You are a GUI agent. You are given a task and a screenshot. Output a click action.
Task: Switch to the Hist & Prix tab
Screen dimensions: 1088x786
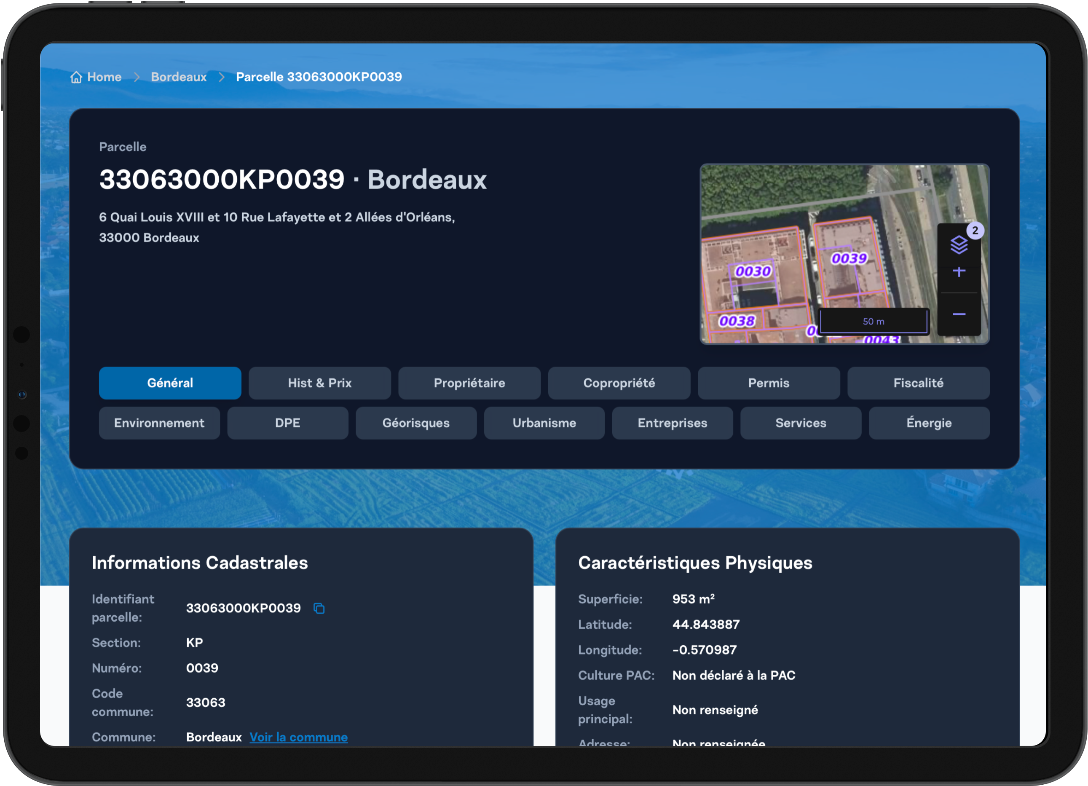tap(319, 383)
